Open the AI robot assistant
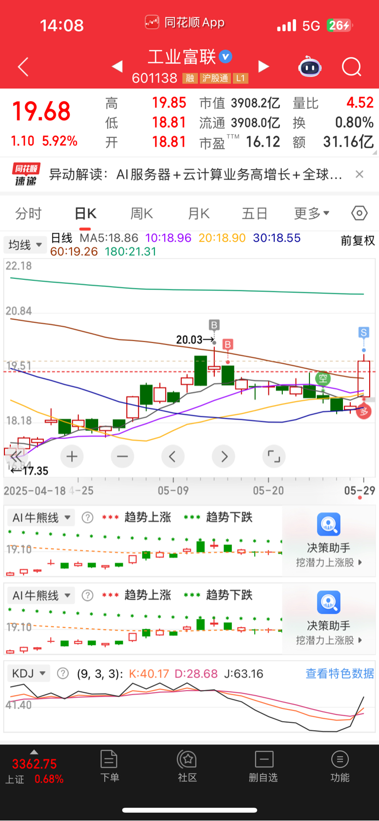This screenshot has height=821, width=379. 310,66
